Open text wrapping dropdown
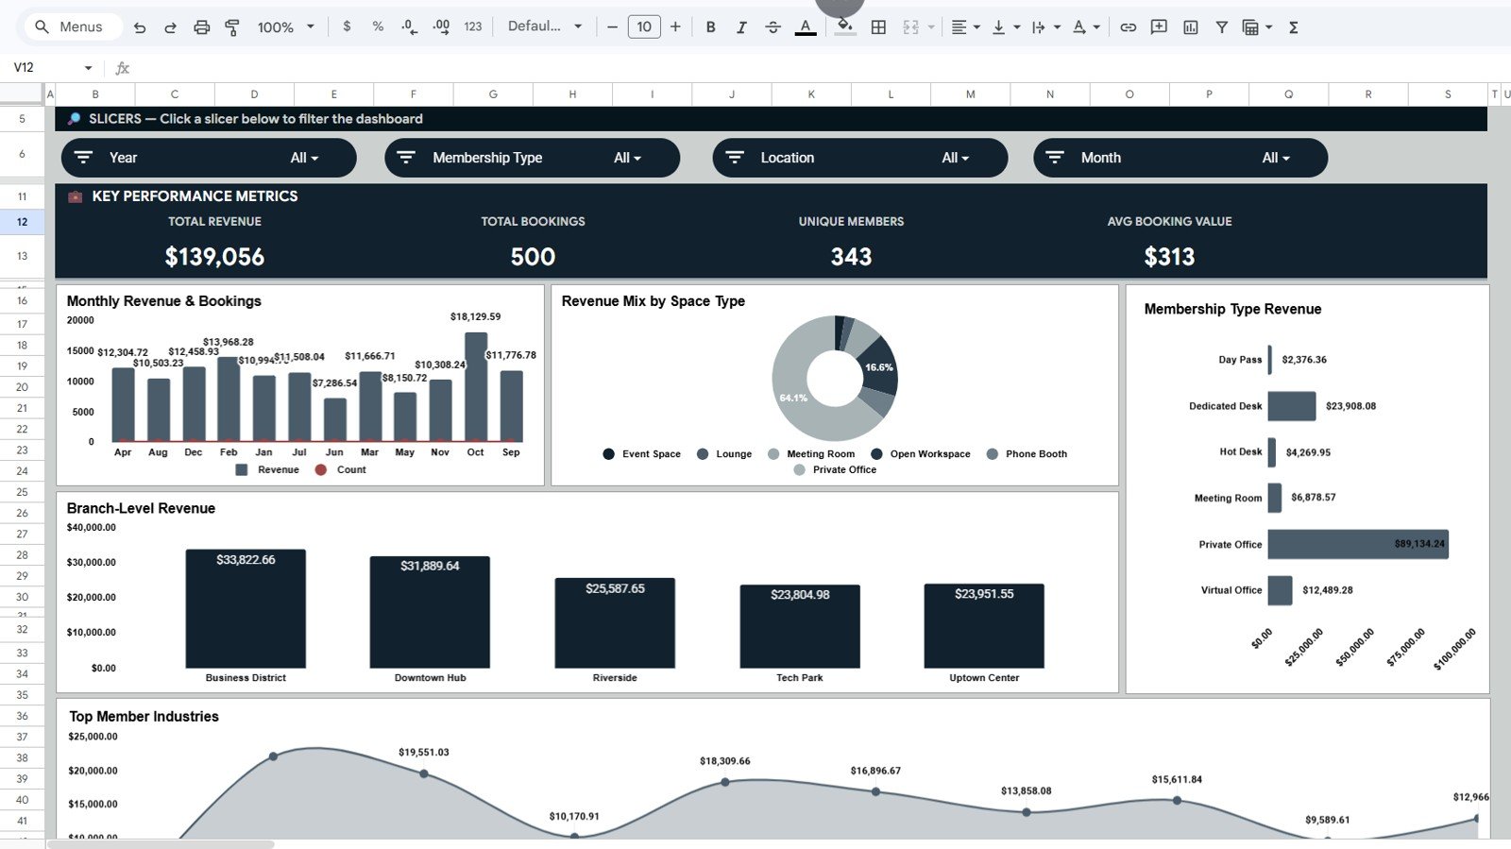Viewport: 1511px width, 849px height. coord(1045,26)
